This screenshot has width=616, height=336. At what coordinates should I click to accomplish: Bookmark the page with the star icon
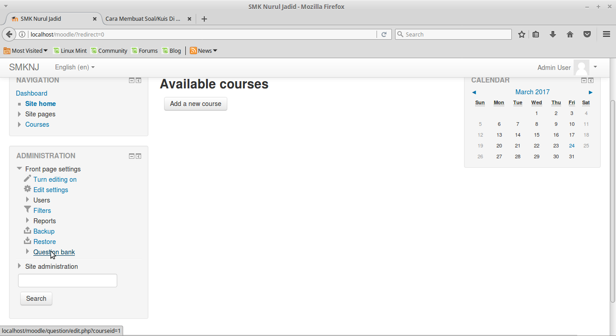pos(521,34)
